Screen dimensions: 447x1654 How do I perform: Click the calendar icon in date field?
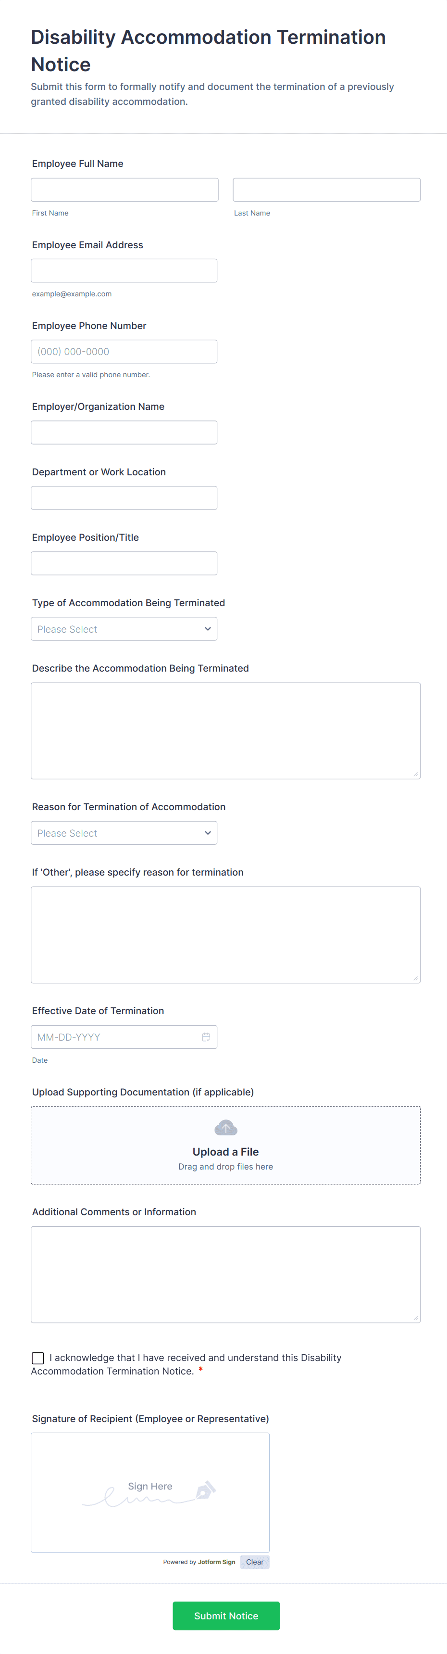pos(206,1037)
